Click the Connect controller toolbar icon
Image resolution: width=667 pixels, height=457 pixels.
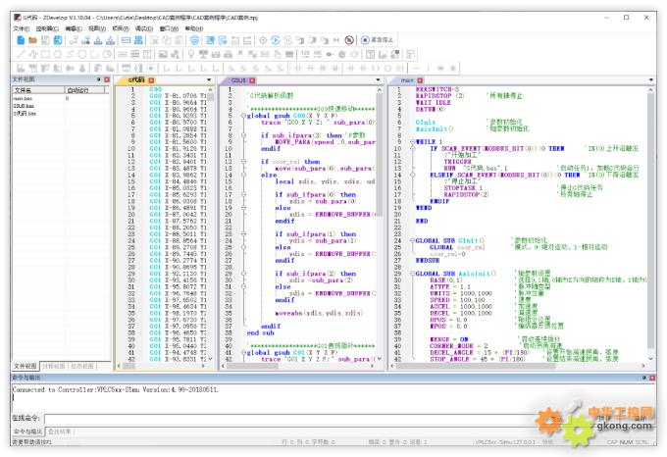[x=74, y=40]
